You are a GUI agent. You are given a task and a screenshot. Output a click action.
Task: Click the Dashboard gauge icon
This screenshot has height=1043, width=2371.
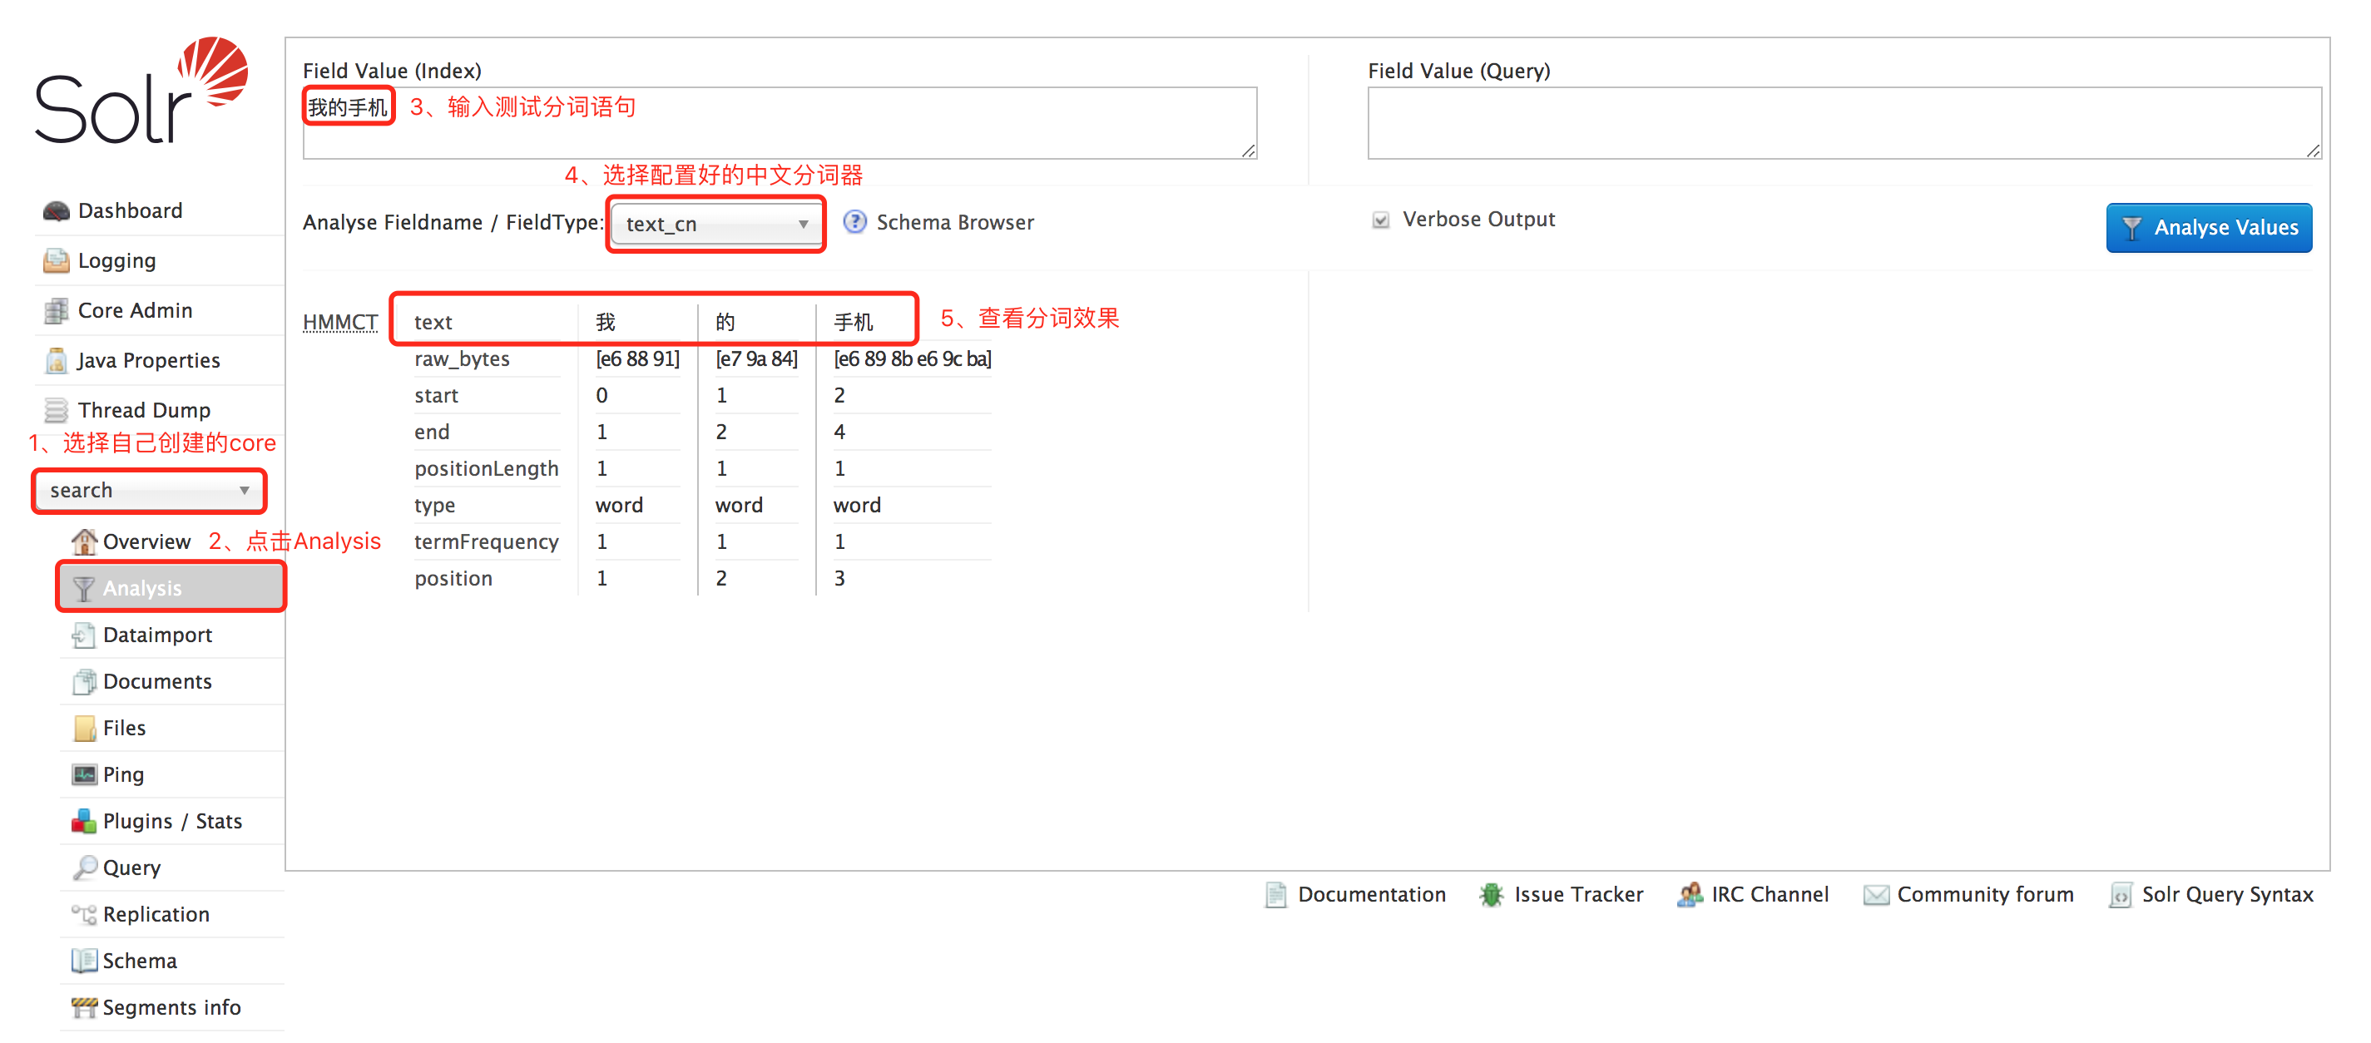tap(56, 210)
